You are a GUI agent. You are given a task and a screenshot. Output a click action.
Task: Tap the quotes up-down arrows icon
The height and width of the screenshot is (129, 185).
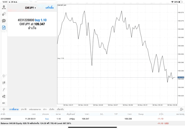click(4, 14)
